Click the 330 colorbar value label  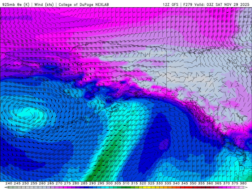[159, 183]
